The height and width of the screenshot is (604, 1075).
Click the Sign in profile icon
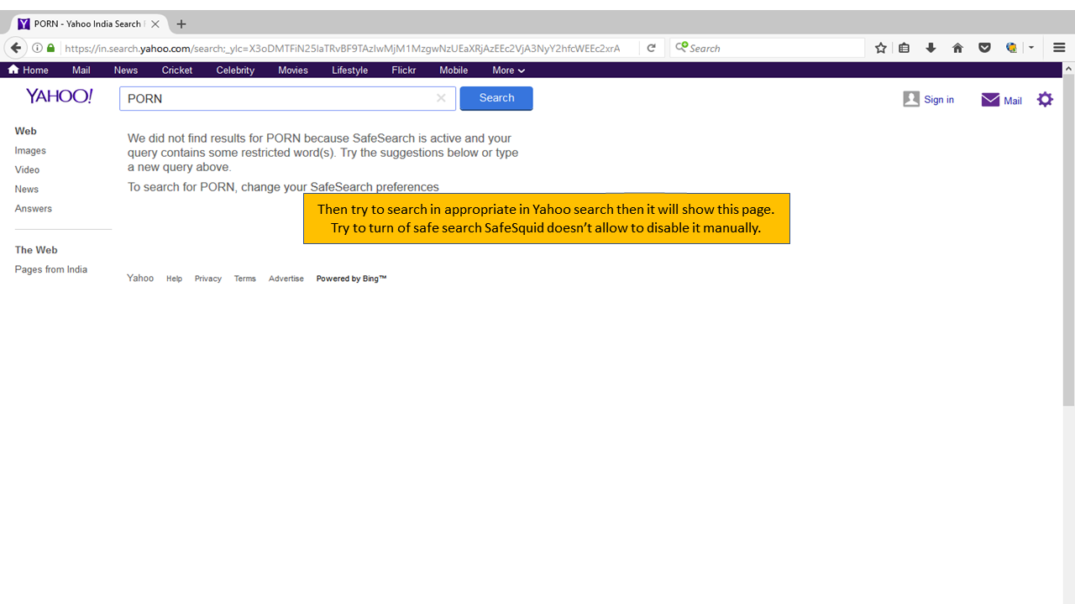pos(911,99)
